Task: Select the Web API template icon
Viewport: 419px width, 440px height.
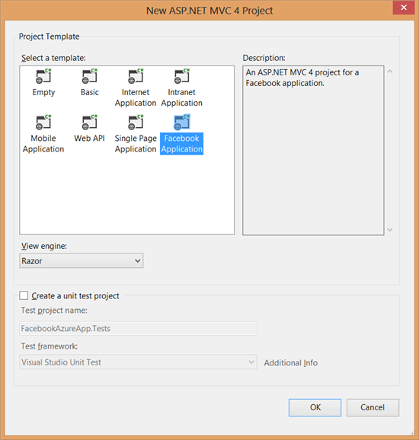Action: click(x=90, y=122)
